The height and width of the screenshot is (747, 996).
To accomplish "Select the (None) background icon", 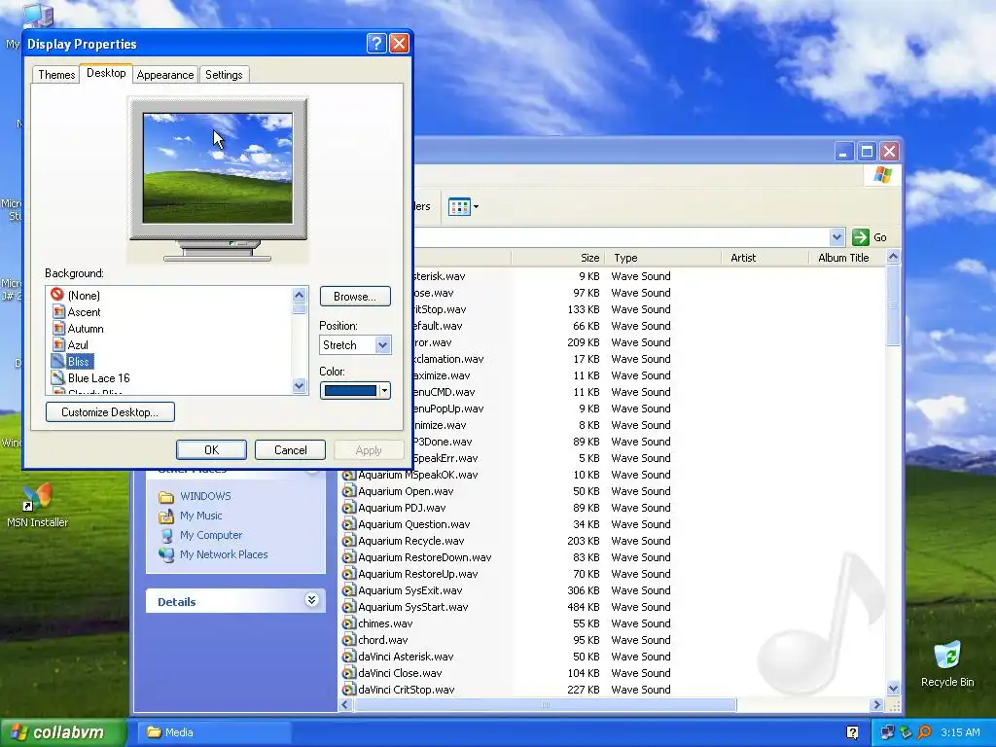I will point(57,295).
